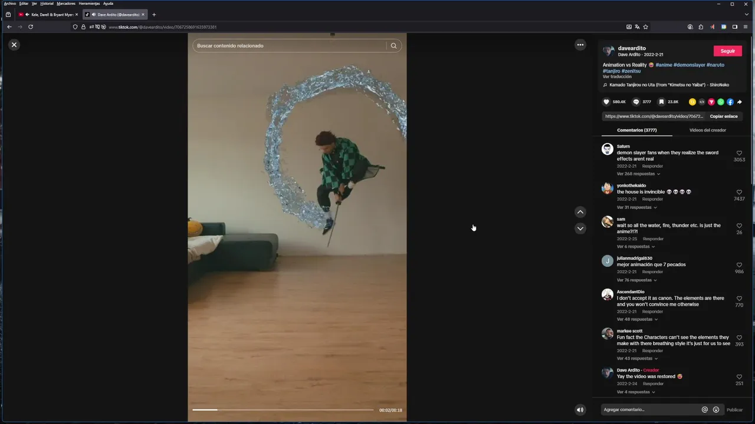Open more share options arrow
Image resolution: width=755 pixels, height=424 pixels.
click(740, 102)
